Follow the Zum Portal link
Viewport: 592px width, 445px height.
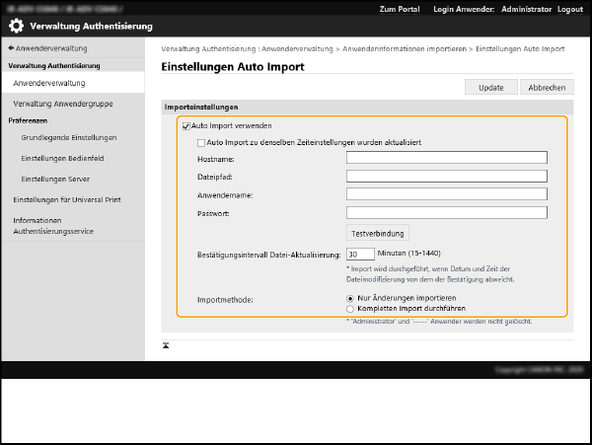400,9
